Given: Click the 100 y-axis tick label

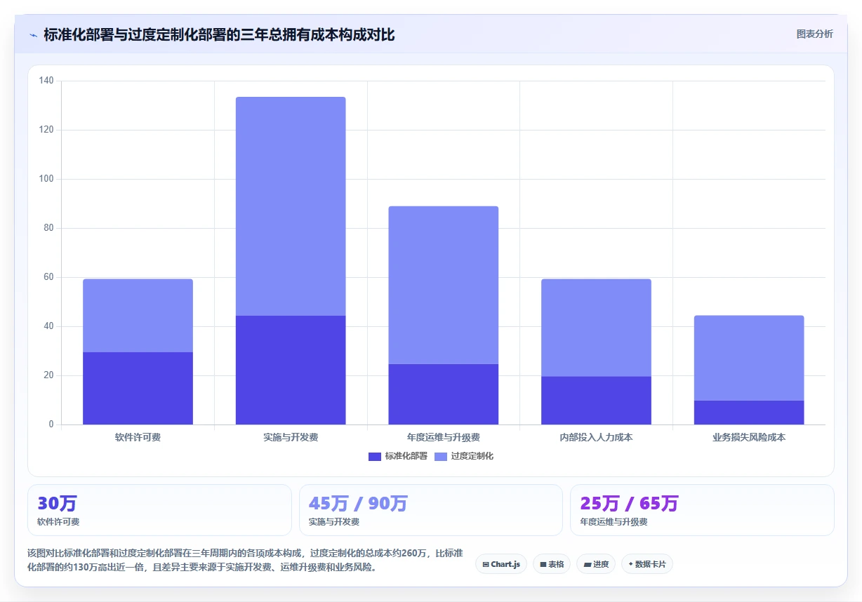Looking at the screenshot, I should pos(46,179).
